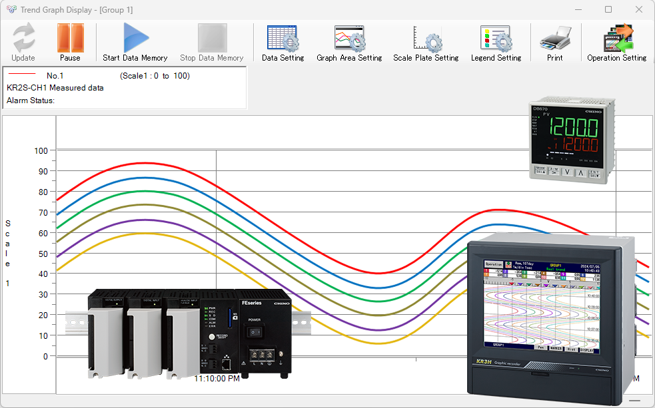Start Data Memory recording

point(135,43)
